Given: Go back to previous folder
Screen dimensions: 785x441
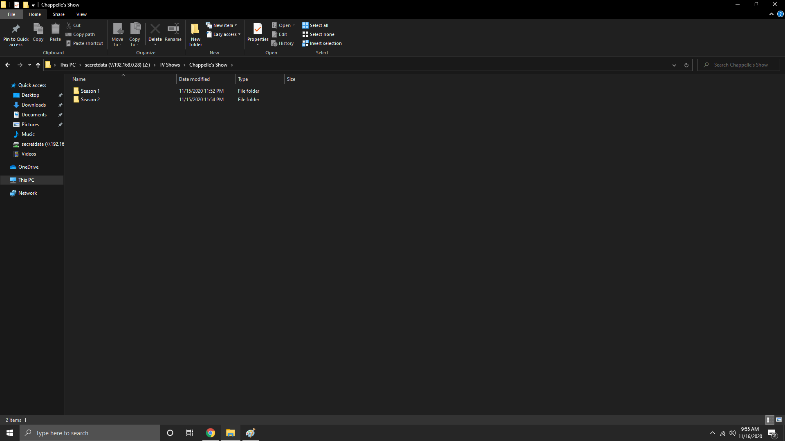Looking at the screenshot, I should (x=8, y=65).
